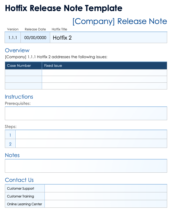The image size is (172, 215).
Task: Click inside the Prerequisites text box
Action: tap(86, 113)
